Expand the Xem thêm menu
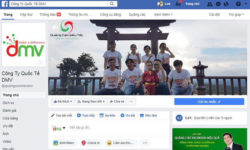 [x=163, y=14]
